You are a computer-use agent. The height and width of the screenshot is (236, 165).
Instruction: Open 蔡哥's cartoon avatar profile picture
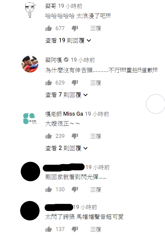(x=30, y=10)
